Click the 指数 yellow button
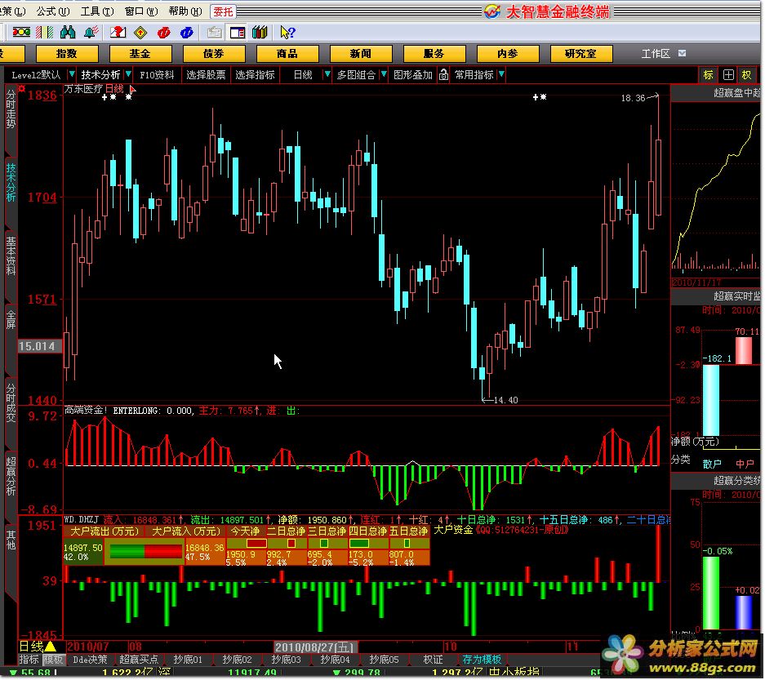 pos(67,54)
